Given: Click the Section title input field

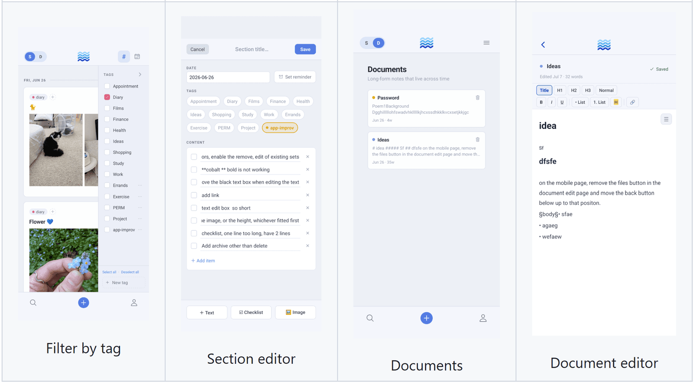Looking at the screenshot, I should click(252, 49).
